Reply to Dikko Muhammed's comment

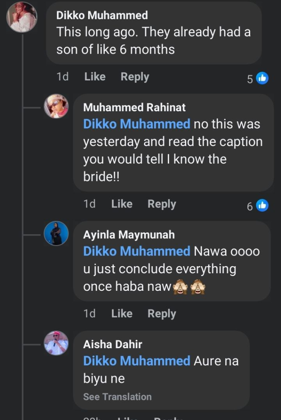(135, 77)
